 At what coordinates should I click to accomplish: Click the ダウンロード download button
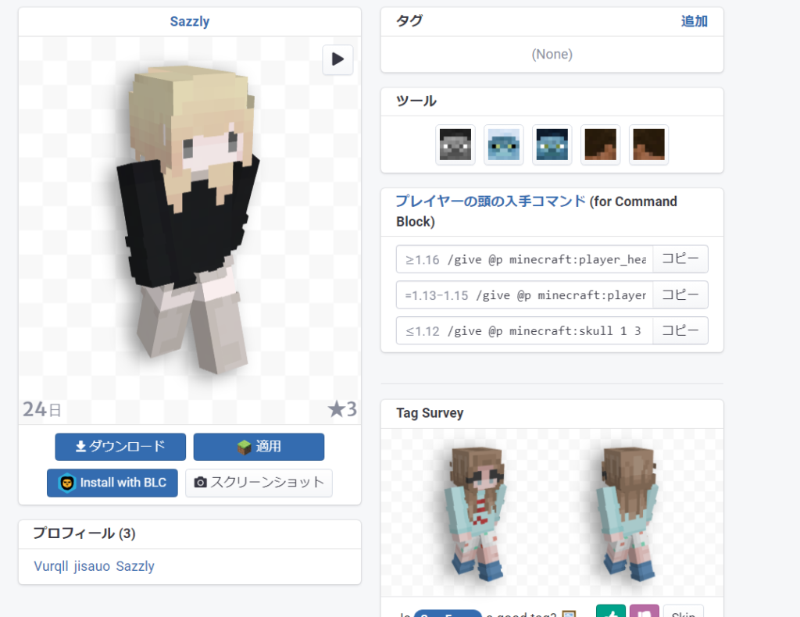tap(120, 447)
